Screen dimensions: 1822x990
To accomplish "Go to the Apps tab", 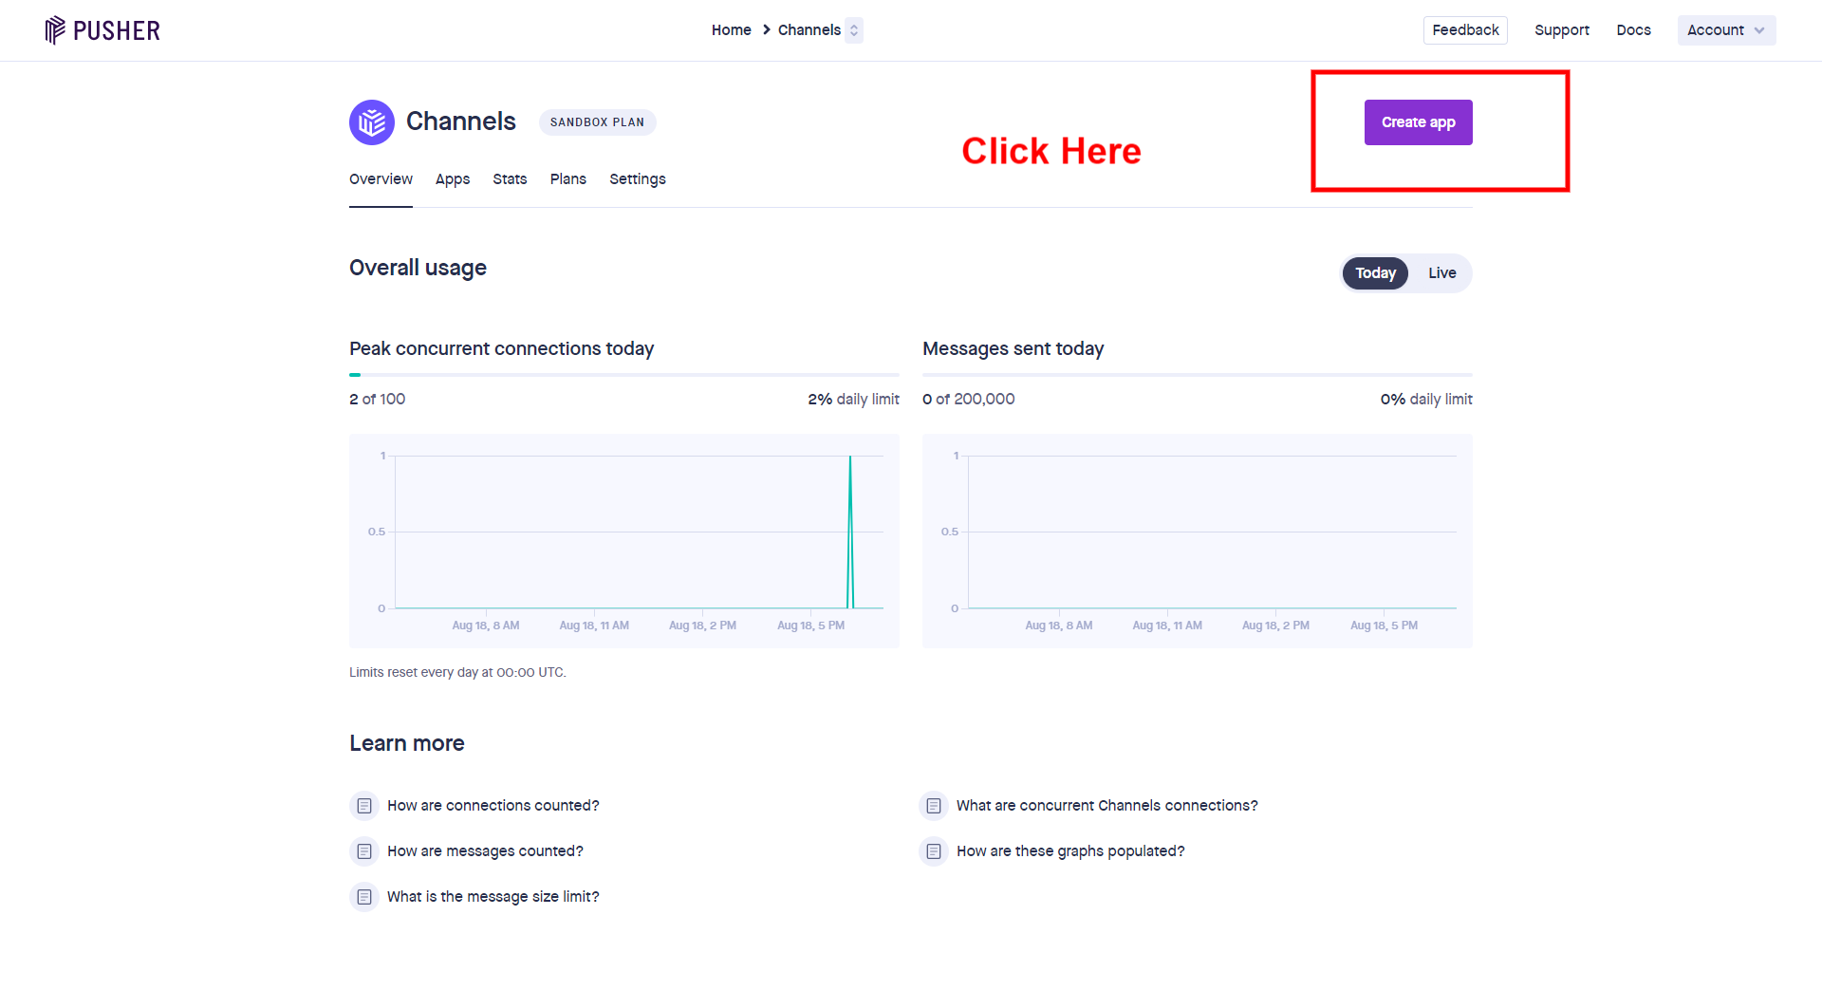I will [453, 179].
